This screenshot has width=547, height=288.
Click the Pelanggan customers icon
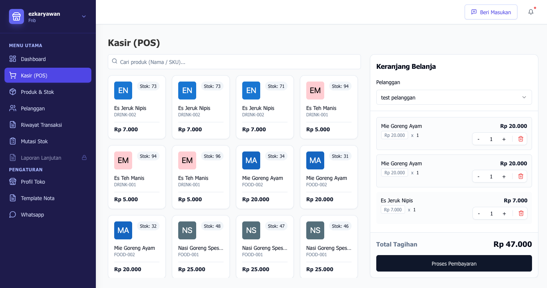[x=12, y=108]
